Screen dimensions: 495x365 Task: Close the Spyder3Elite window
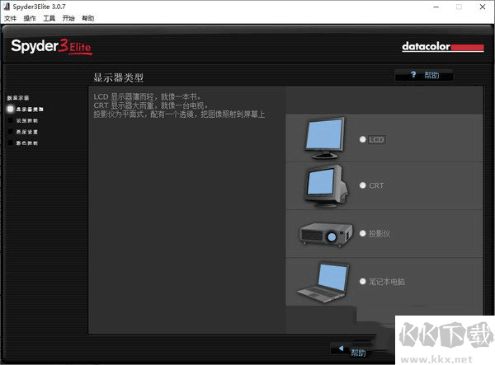click(x=483, y=7)
